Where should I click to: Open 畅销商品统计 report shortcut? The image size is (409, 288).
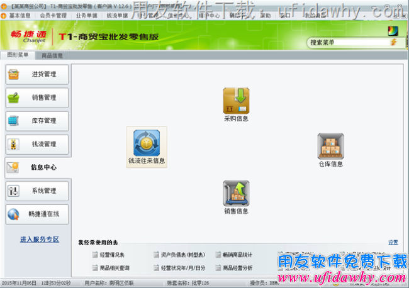click(x=234, y=255)
